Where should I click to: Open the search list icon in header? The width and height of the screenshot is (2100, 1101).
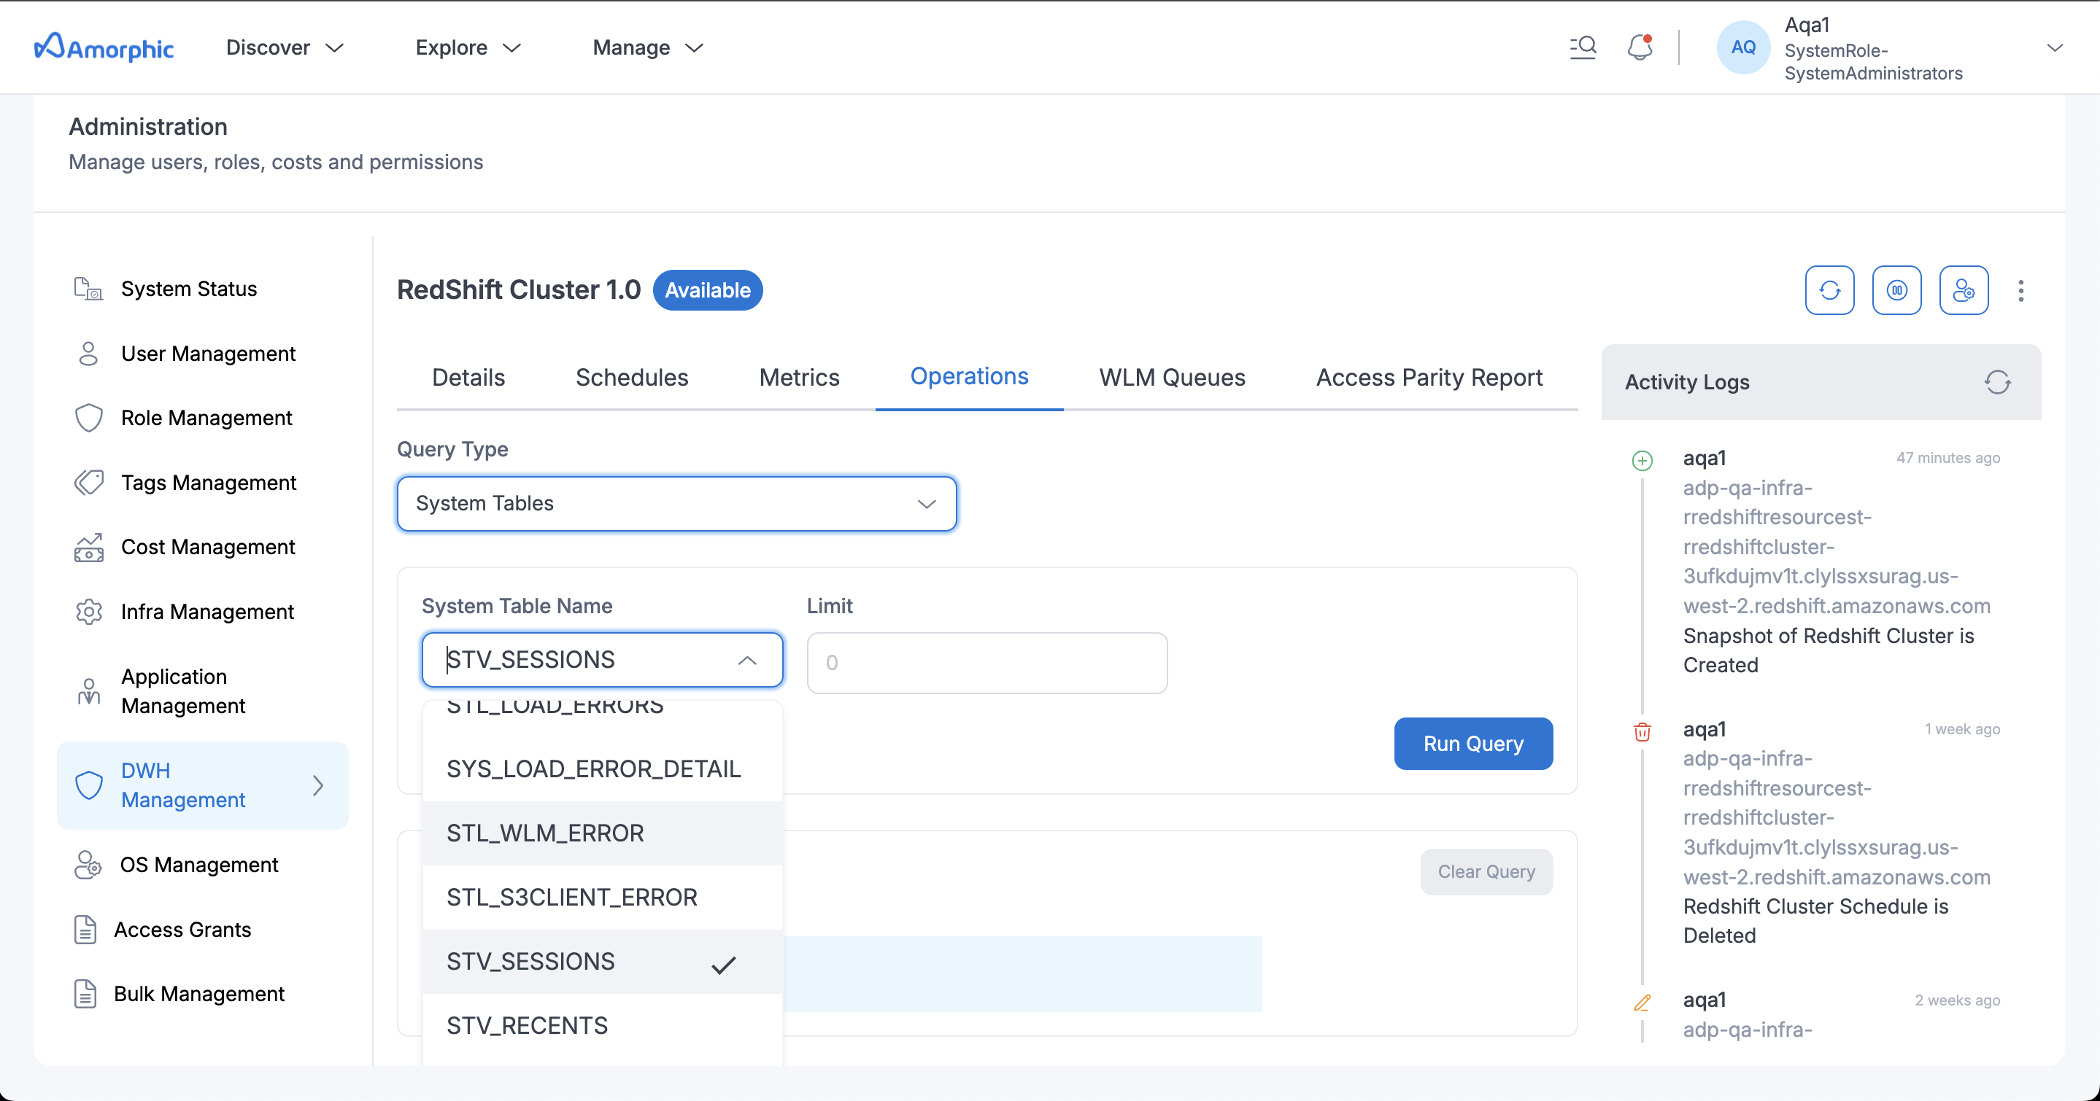click(x=1583, y=47)
